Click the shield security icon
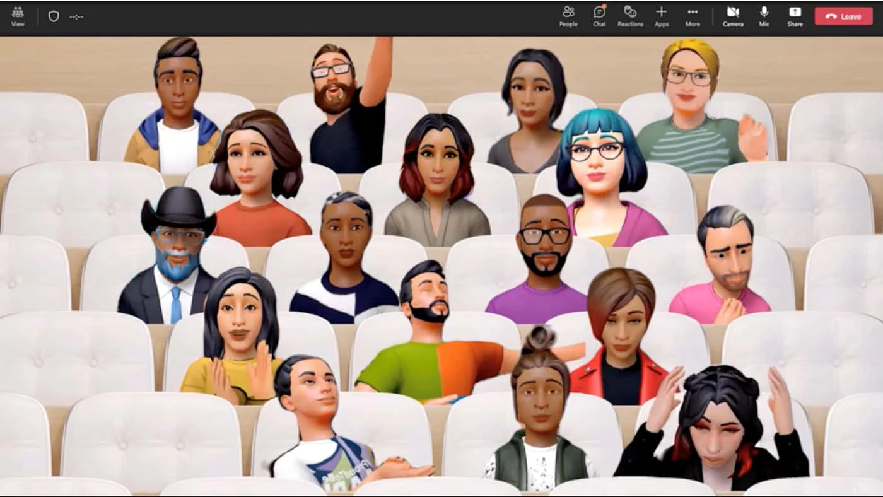Image resolution: width=883 pixels, height=497 pixels. pos(54,16)
